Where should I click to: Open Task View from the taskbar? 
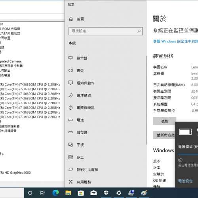42,193
